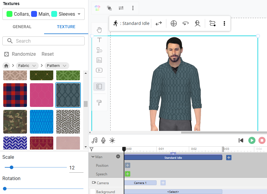
Task: Click the Reset button
Action: [x=48, y=54]
